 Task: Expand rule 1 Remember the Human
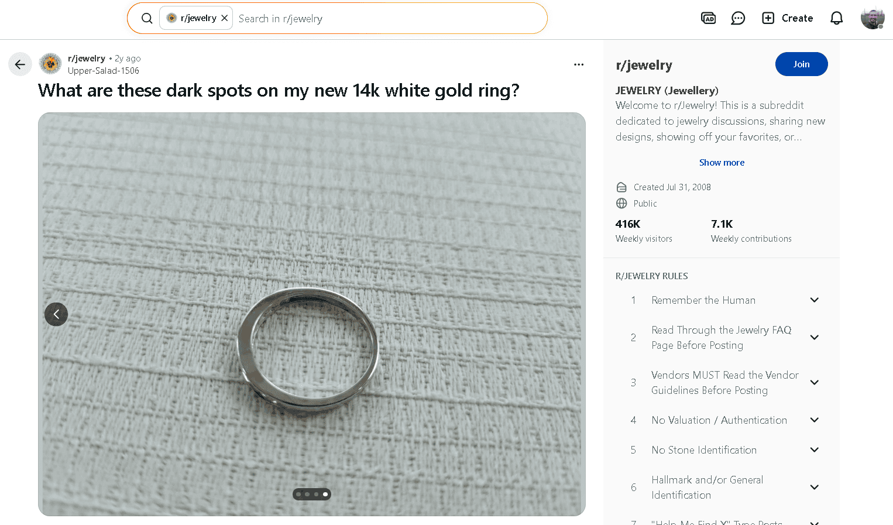click(814, 300)
